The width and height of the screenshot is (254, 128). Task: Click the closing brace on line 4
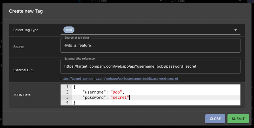74,103
